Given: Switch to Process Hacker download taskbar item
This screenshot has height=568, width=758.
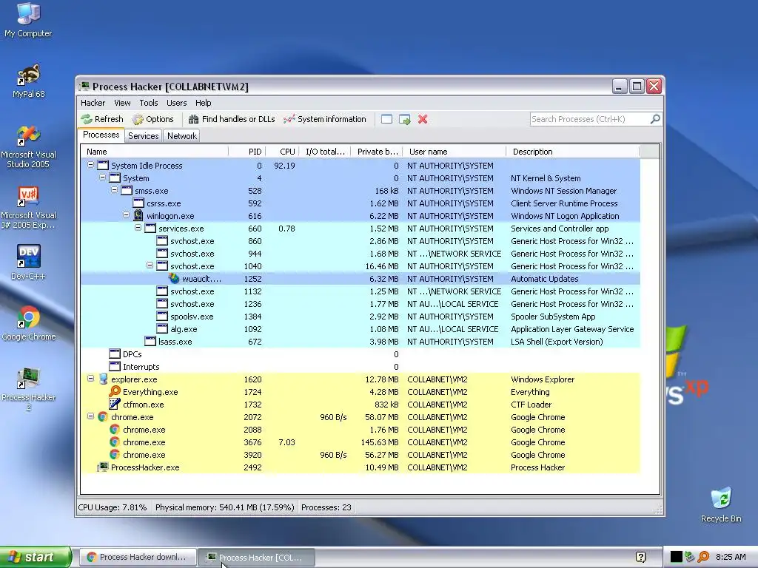Looking at the screenshot, I should tap(137, 557).
